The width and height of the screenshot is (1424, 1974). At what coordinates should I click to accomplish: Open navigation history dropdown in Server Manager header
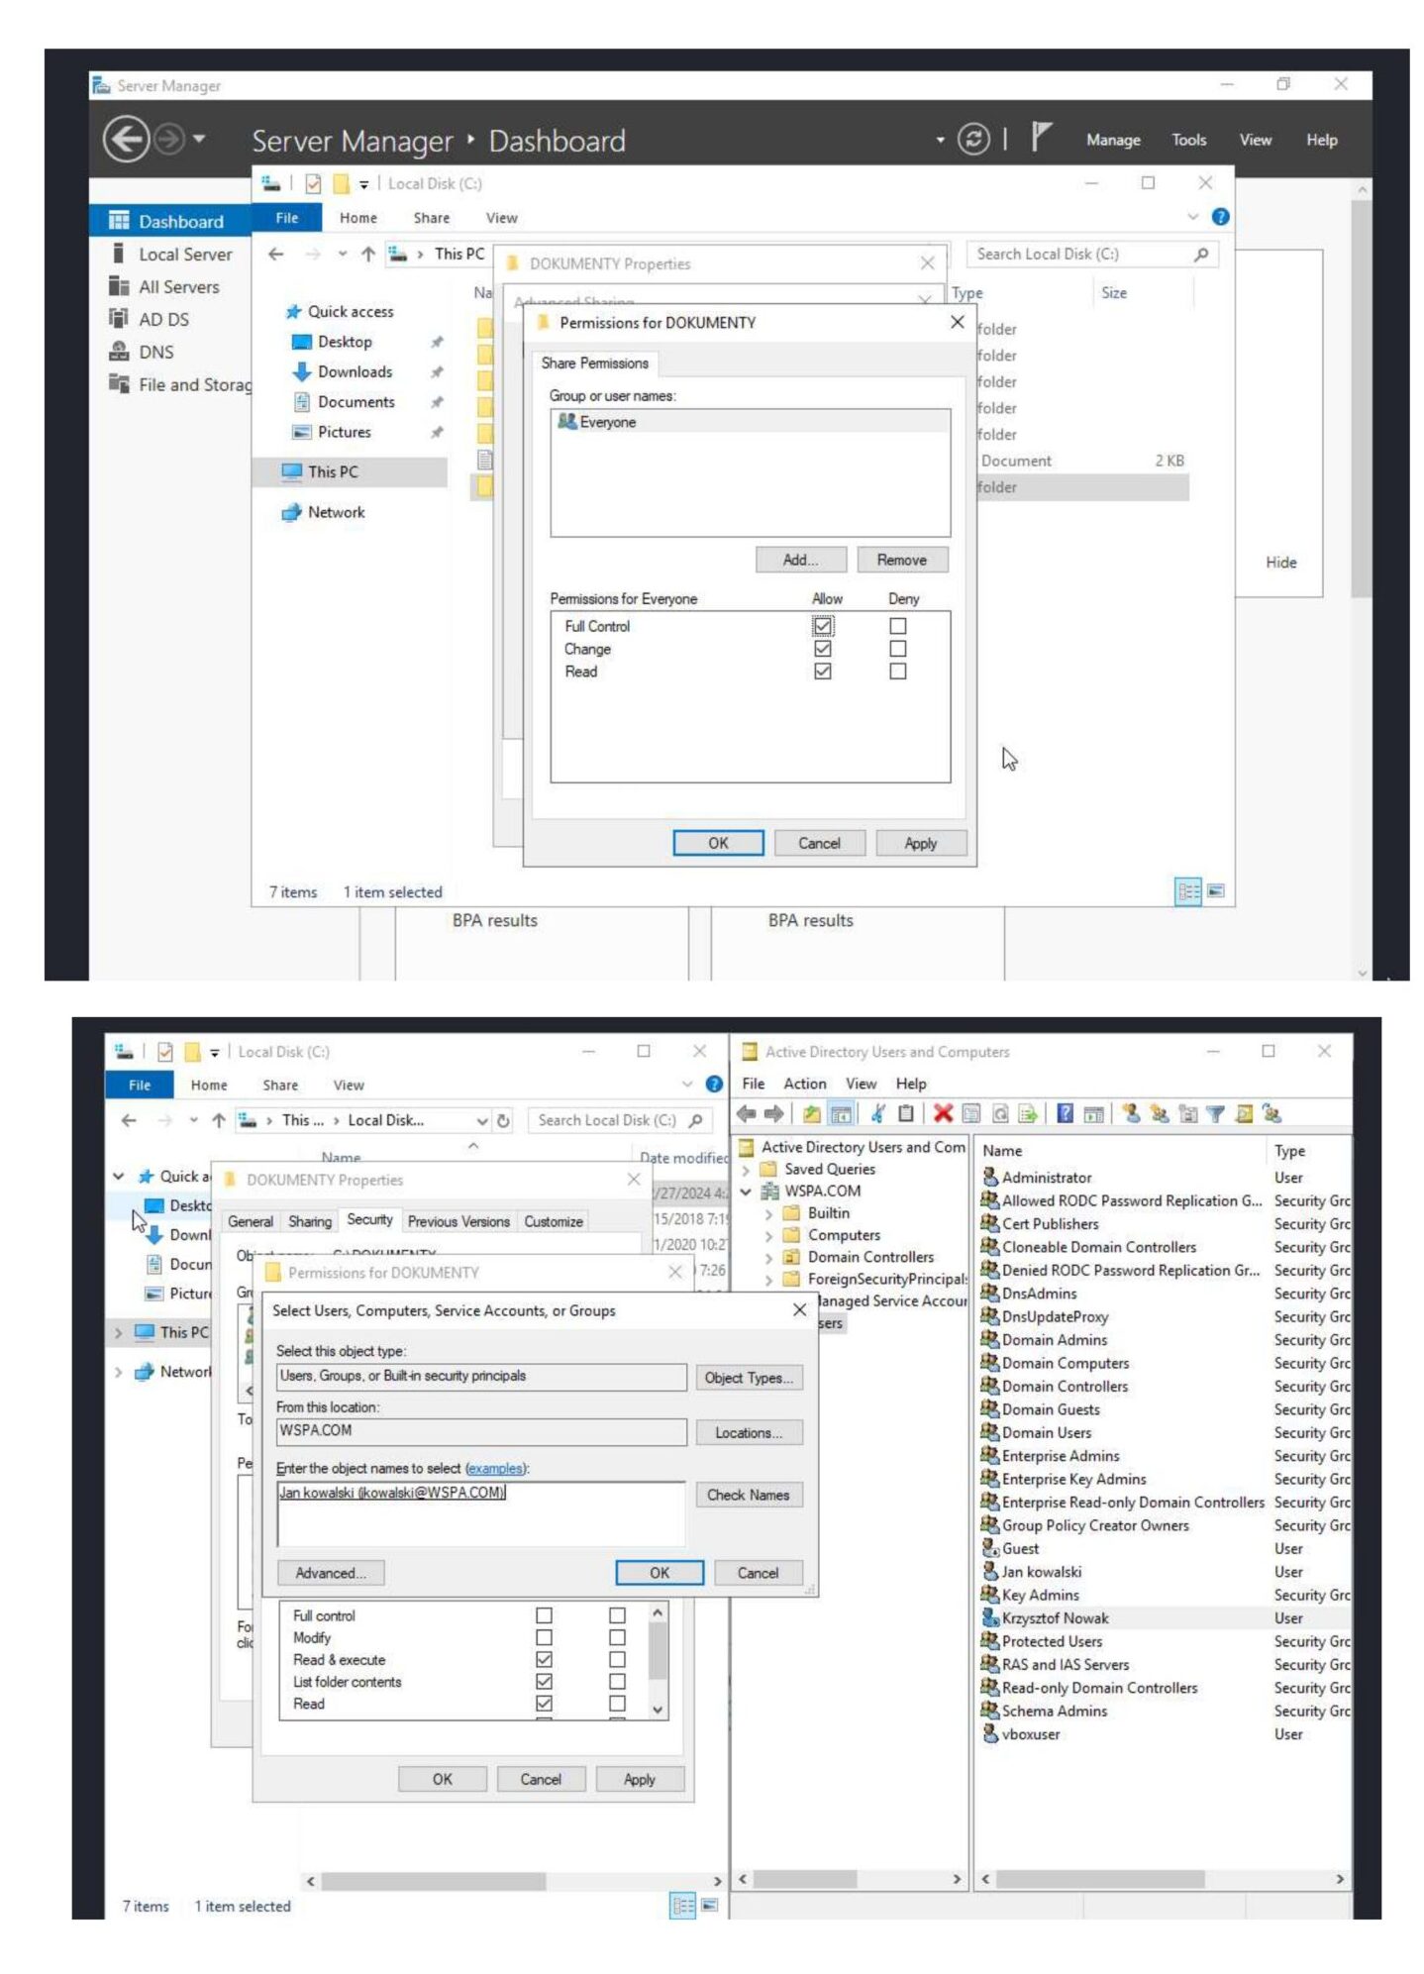[x=199, y=138]
